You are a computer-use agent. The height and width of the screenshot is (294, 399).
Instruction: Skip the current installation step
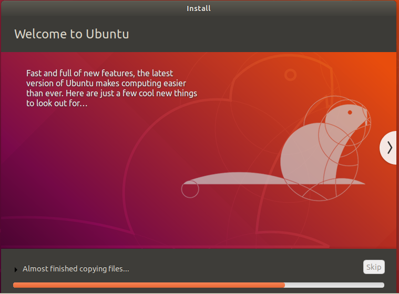point(374,267)
